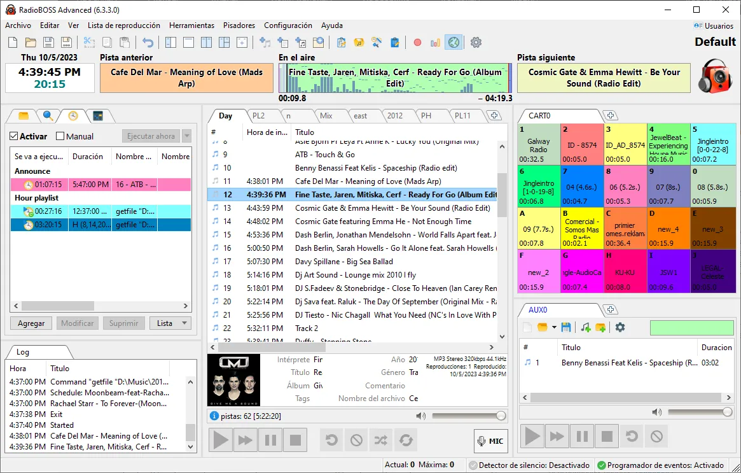Open settings via the top toolbar gear
Viewport: 741px width, 473px height.
tap(476, 43)
